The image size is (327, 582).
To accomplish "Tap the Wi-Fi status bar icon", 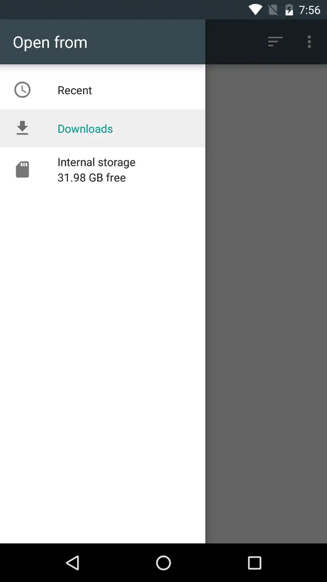I will pyautogui.click(x=256, y=10).
